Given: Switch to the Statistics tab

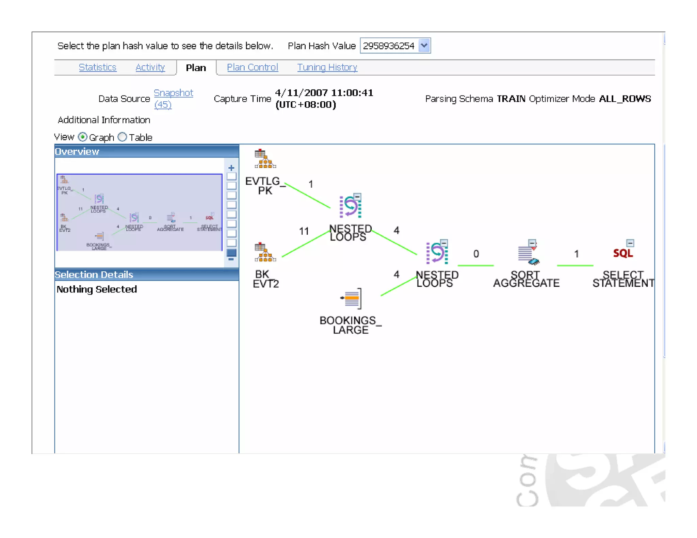Looking at the screenshot, I should [x=98, y=67].
